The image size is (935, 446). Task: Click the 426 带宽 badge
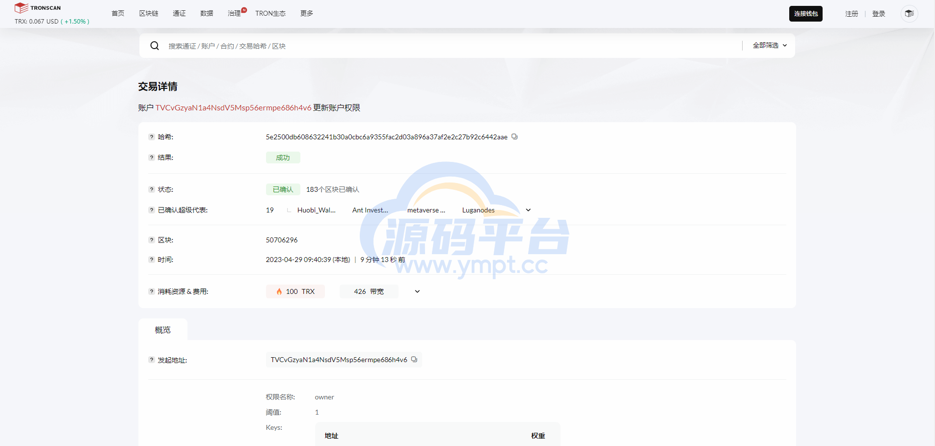(x=369, y=291)
